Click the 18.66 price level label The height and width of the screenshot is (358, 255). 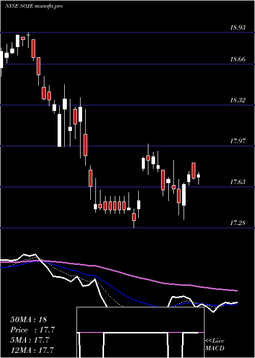[x=238, y=59]
